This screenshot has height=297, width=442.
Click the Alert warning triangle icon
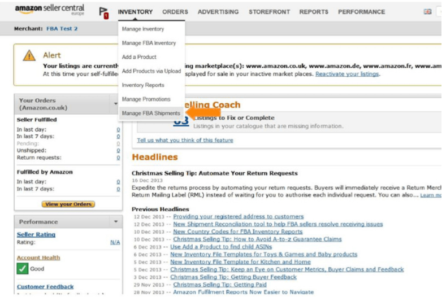[x=29, y=55]
